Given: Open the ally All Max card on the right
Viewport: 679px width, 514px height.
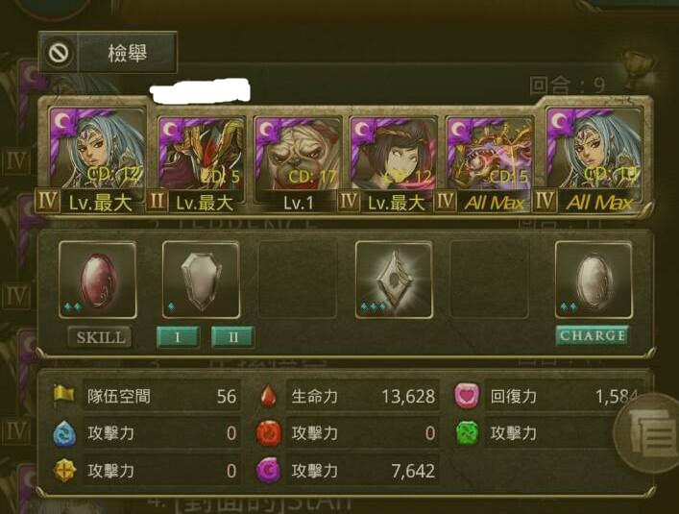Looking at the screenshot, I should (594, 148).
